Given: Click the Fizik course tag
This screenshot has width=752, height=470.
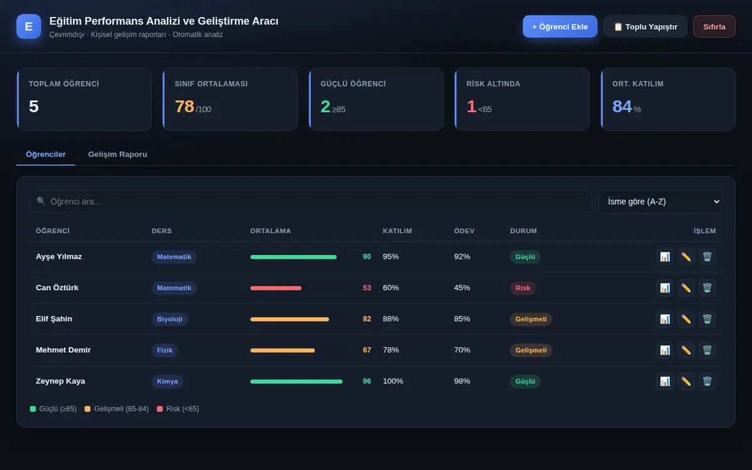Looking at the screenshot, I should pos(165,350).
